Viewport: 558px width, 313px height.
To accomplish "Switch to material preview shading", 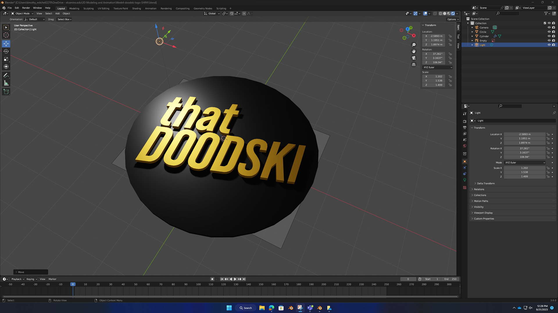I will (x=449, y=14).
